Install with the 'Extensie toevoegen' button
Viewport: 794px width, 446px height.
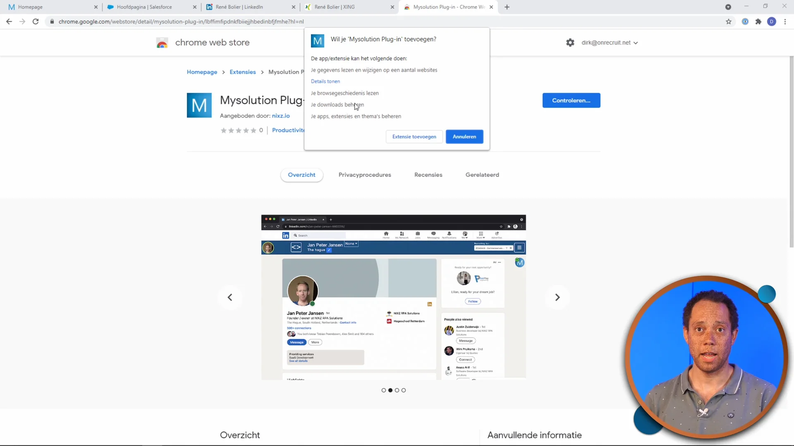414,137
